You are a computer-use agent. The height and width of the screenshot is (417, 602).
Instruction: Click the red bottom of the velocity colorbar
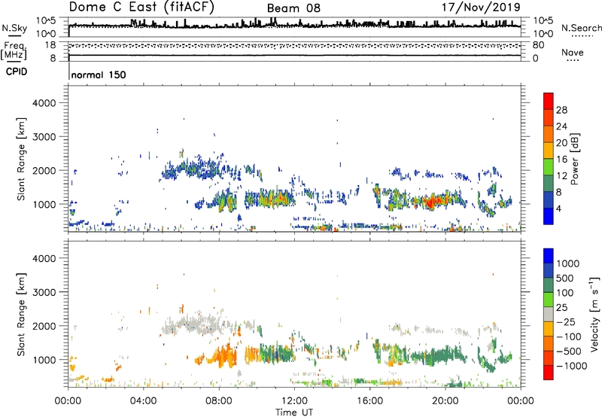point(549,373)
